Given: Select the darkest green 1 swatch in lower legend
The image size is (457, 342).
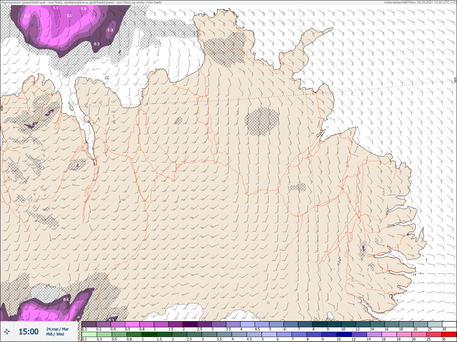Looking at the screenshot, I should (x=149, y=334).
